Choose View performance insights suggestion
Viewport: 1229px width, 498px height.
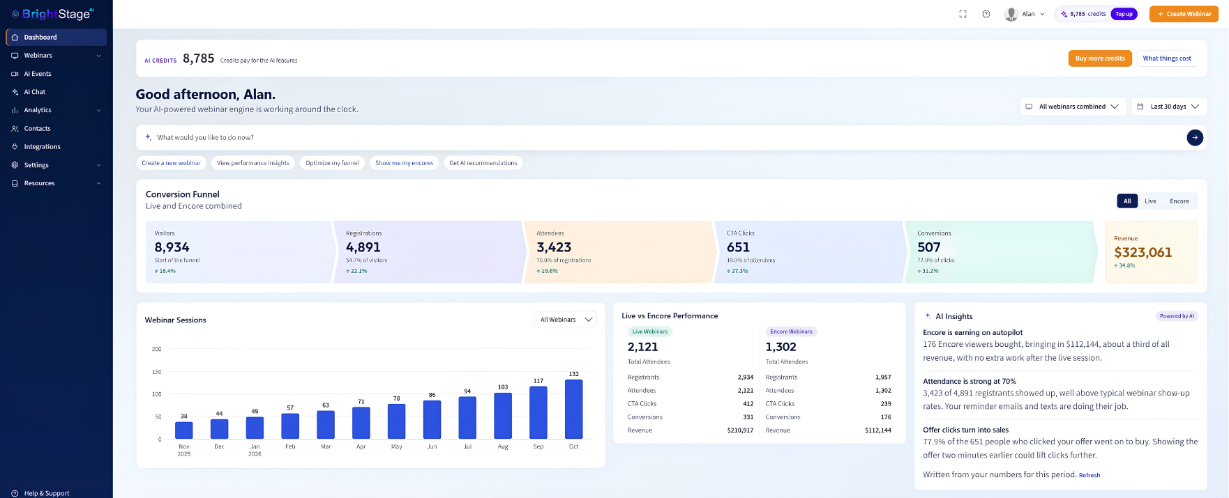pos(253,163)
